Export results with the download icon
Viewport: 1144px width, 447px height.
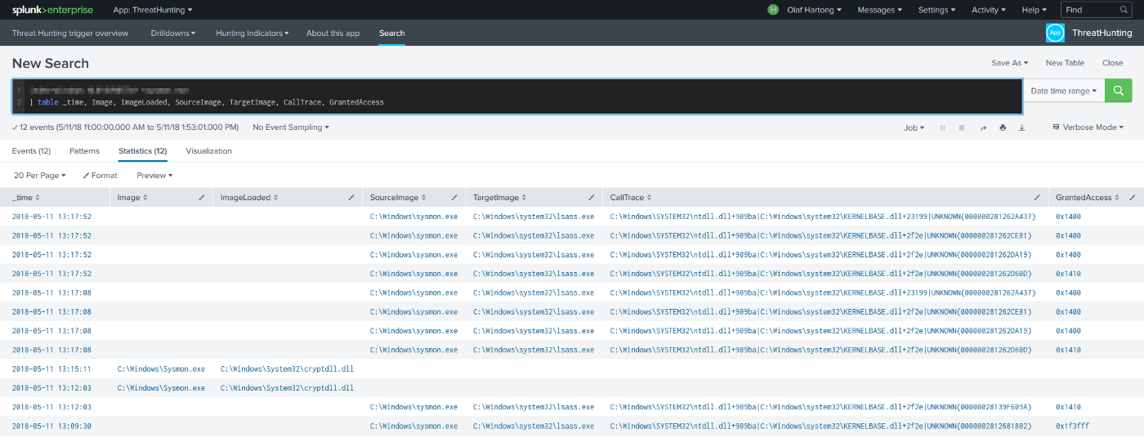point(1021,127)
